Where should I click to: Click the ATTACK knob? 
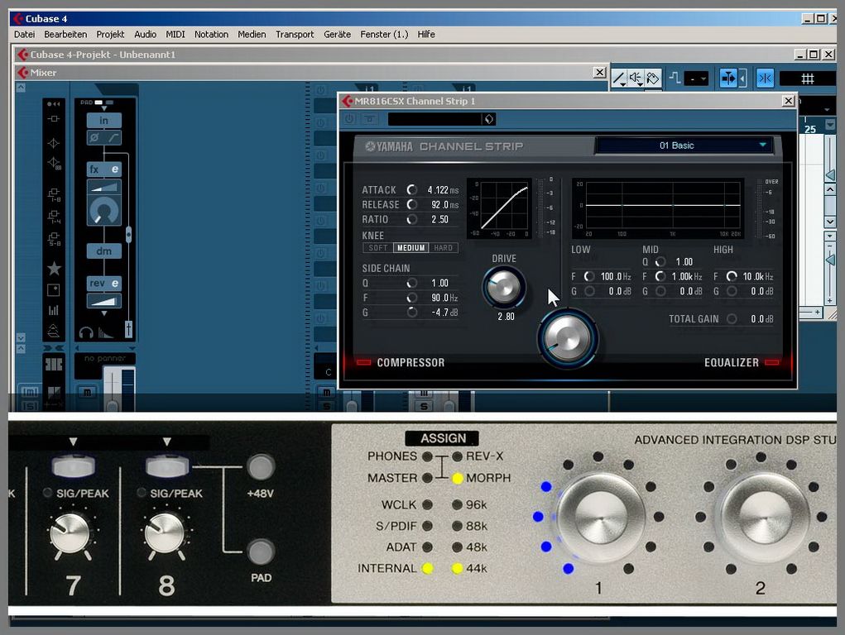tap(412, 189)
